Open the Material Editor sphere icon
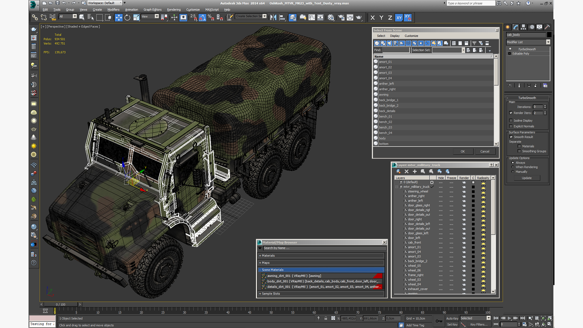The width and height of the screenshot is (583, 328). (331, 18)
